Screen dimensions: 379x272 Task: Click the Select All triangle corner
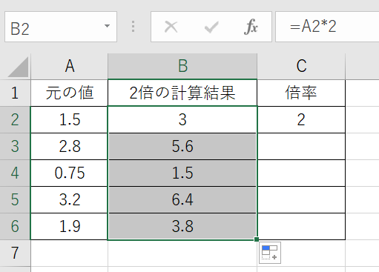pos(19,67)
